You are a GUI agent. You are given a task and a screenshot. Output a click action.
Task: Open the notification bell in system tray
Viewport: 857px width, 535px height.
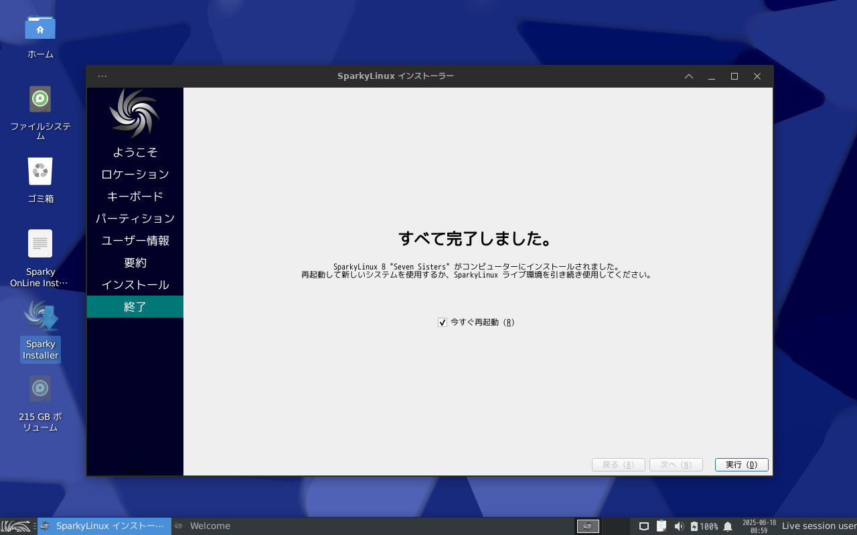click(728, 526)
